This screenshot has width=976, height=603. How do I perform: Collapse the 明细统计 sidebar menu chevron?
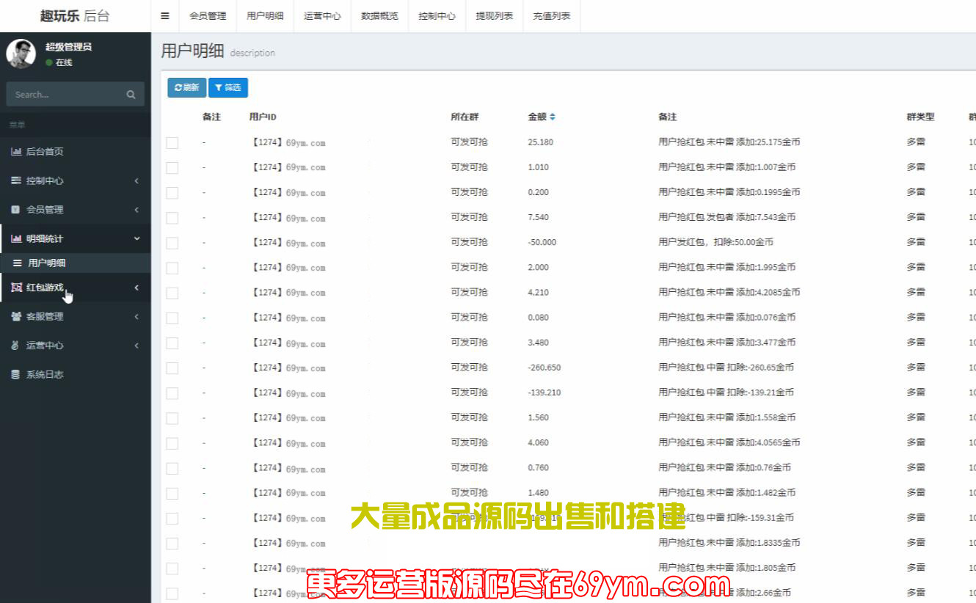(136, 239)
